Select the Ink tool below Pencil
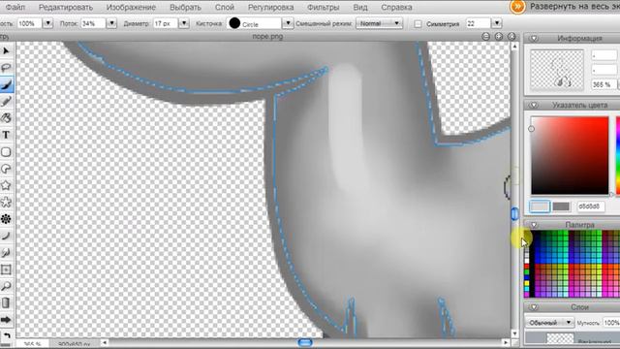This screenshot has width=620, height=349. [6, 118]
